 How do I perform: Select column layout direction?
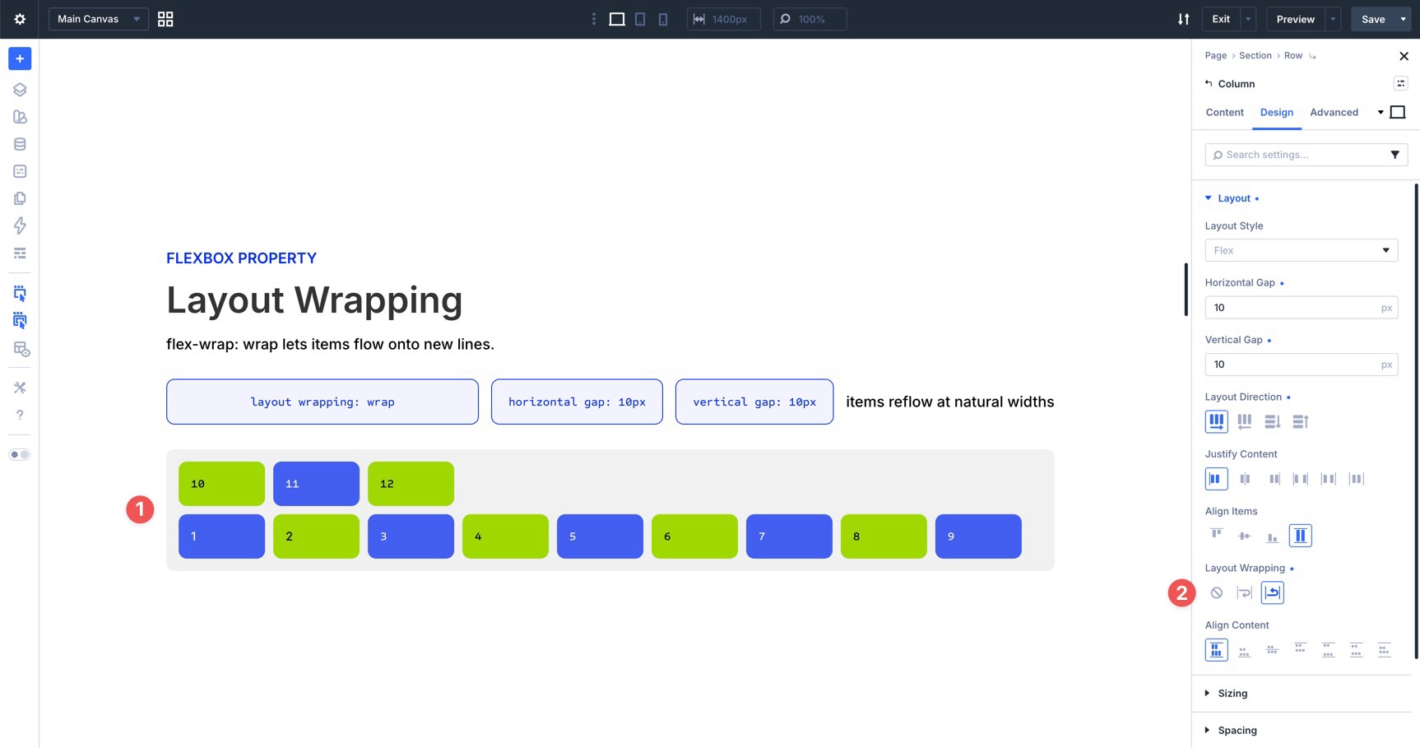1273,421
